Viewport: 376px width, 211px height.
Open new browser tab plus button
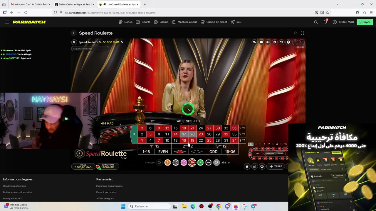pos(145,4)
